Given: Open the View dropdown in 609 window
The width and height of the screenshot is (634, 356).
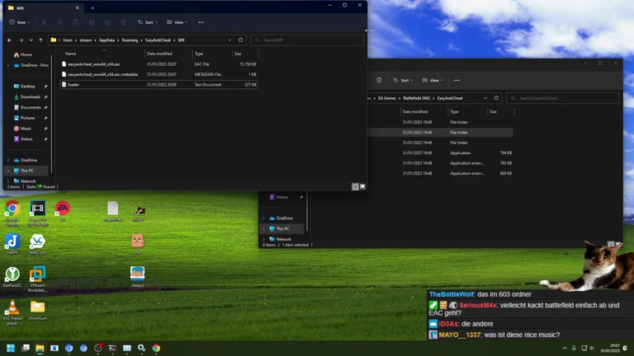Looking at the screenshot, I should click(x=177, y=22).
